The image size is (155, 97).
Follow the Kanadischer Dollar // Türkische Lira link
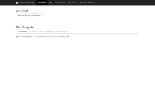click(46, 37)
